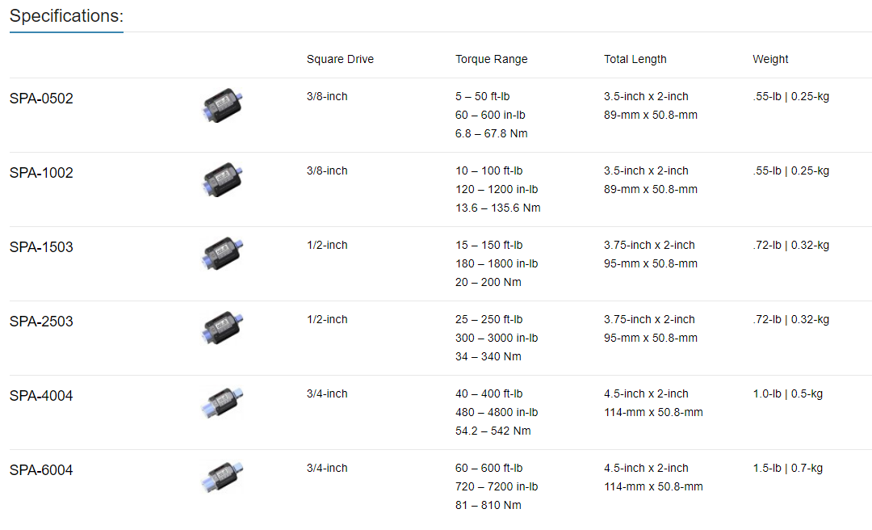This screenshot has width=872, height=530.
Task: Click the SPA-4004 product thumbnail image
Action: (223, 402)
